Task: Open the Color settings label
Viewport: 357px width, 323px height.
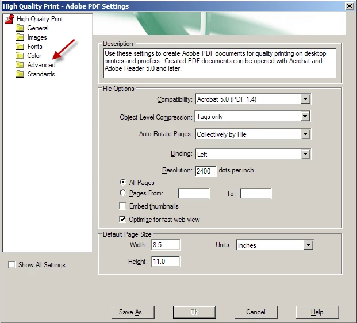Action: click(34, 56)
